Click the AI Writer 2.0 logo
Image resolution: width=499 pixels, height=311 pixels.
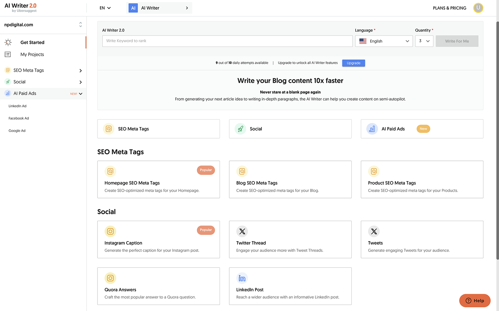(21, 8)
